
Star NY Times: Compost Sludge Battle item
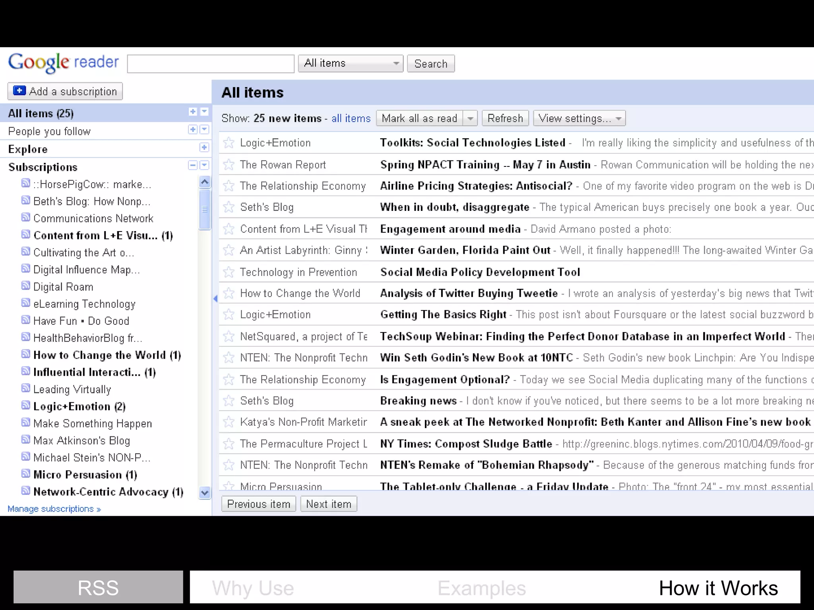pyautogui.click(x=229, y=444)
